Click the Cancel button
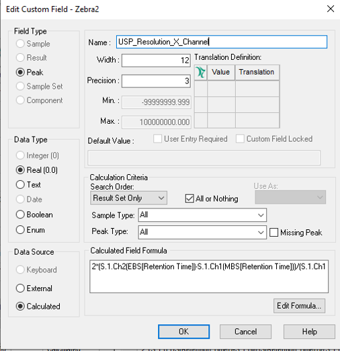Screen dimensions: 340x351 [x=245, y=331]
